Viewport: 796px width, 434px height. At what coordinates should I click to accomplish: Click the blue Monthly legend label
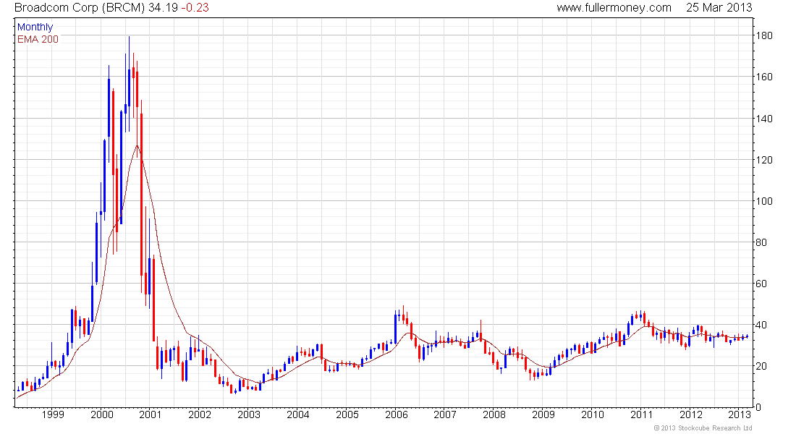click(x=35, y=27)
